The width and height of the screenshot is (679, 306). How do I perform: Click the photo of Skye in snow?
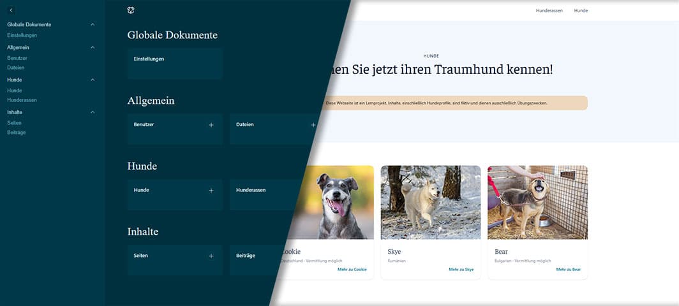pos(431,202)
